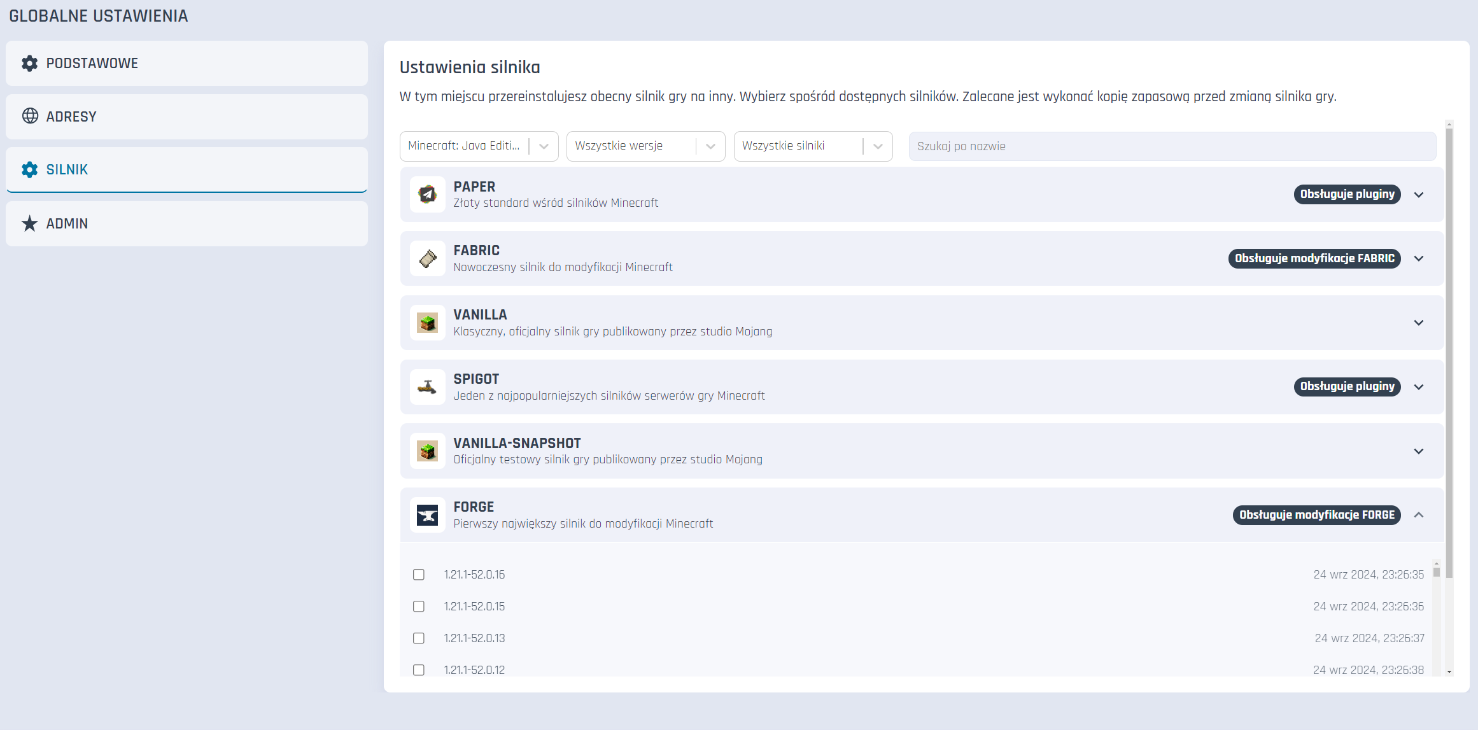
Task: Check the 1.21.1-52.0.16 Forge version checkbox
Action: click(x=419, y=575)
